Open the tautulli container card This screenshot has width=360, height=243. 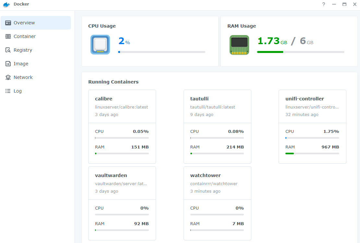click(x=217, y=127)
